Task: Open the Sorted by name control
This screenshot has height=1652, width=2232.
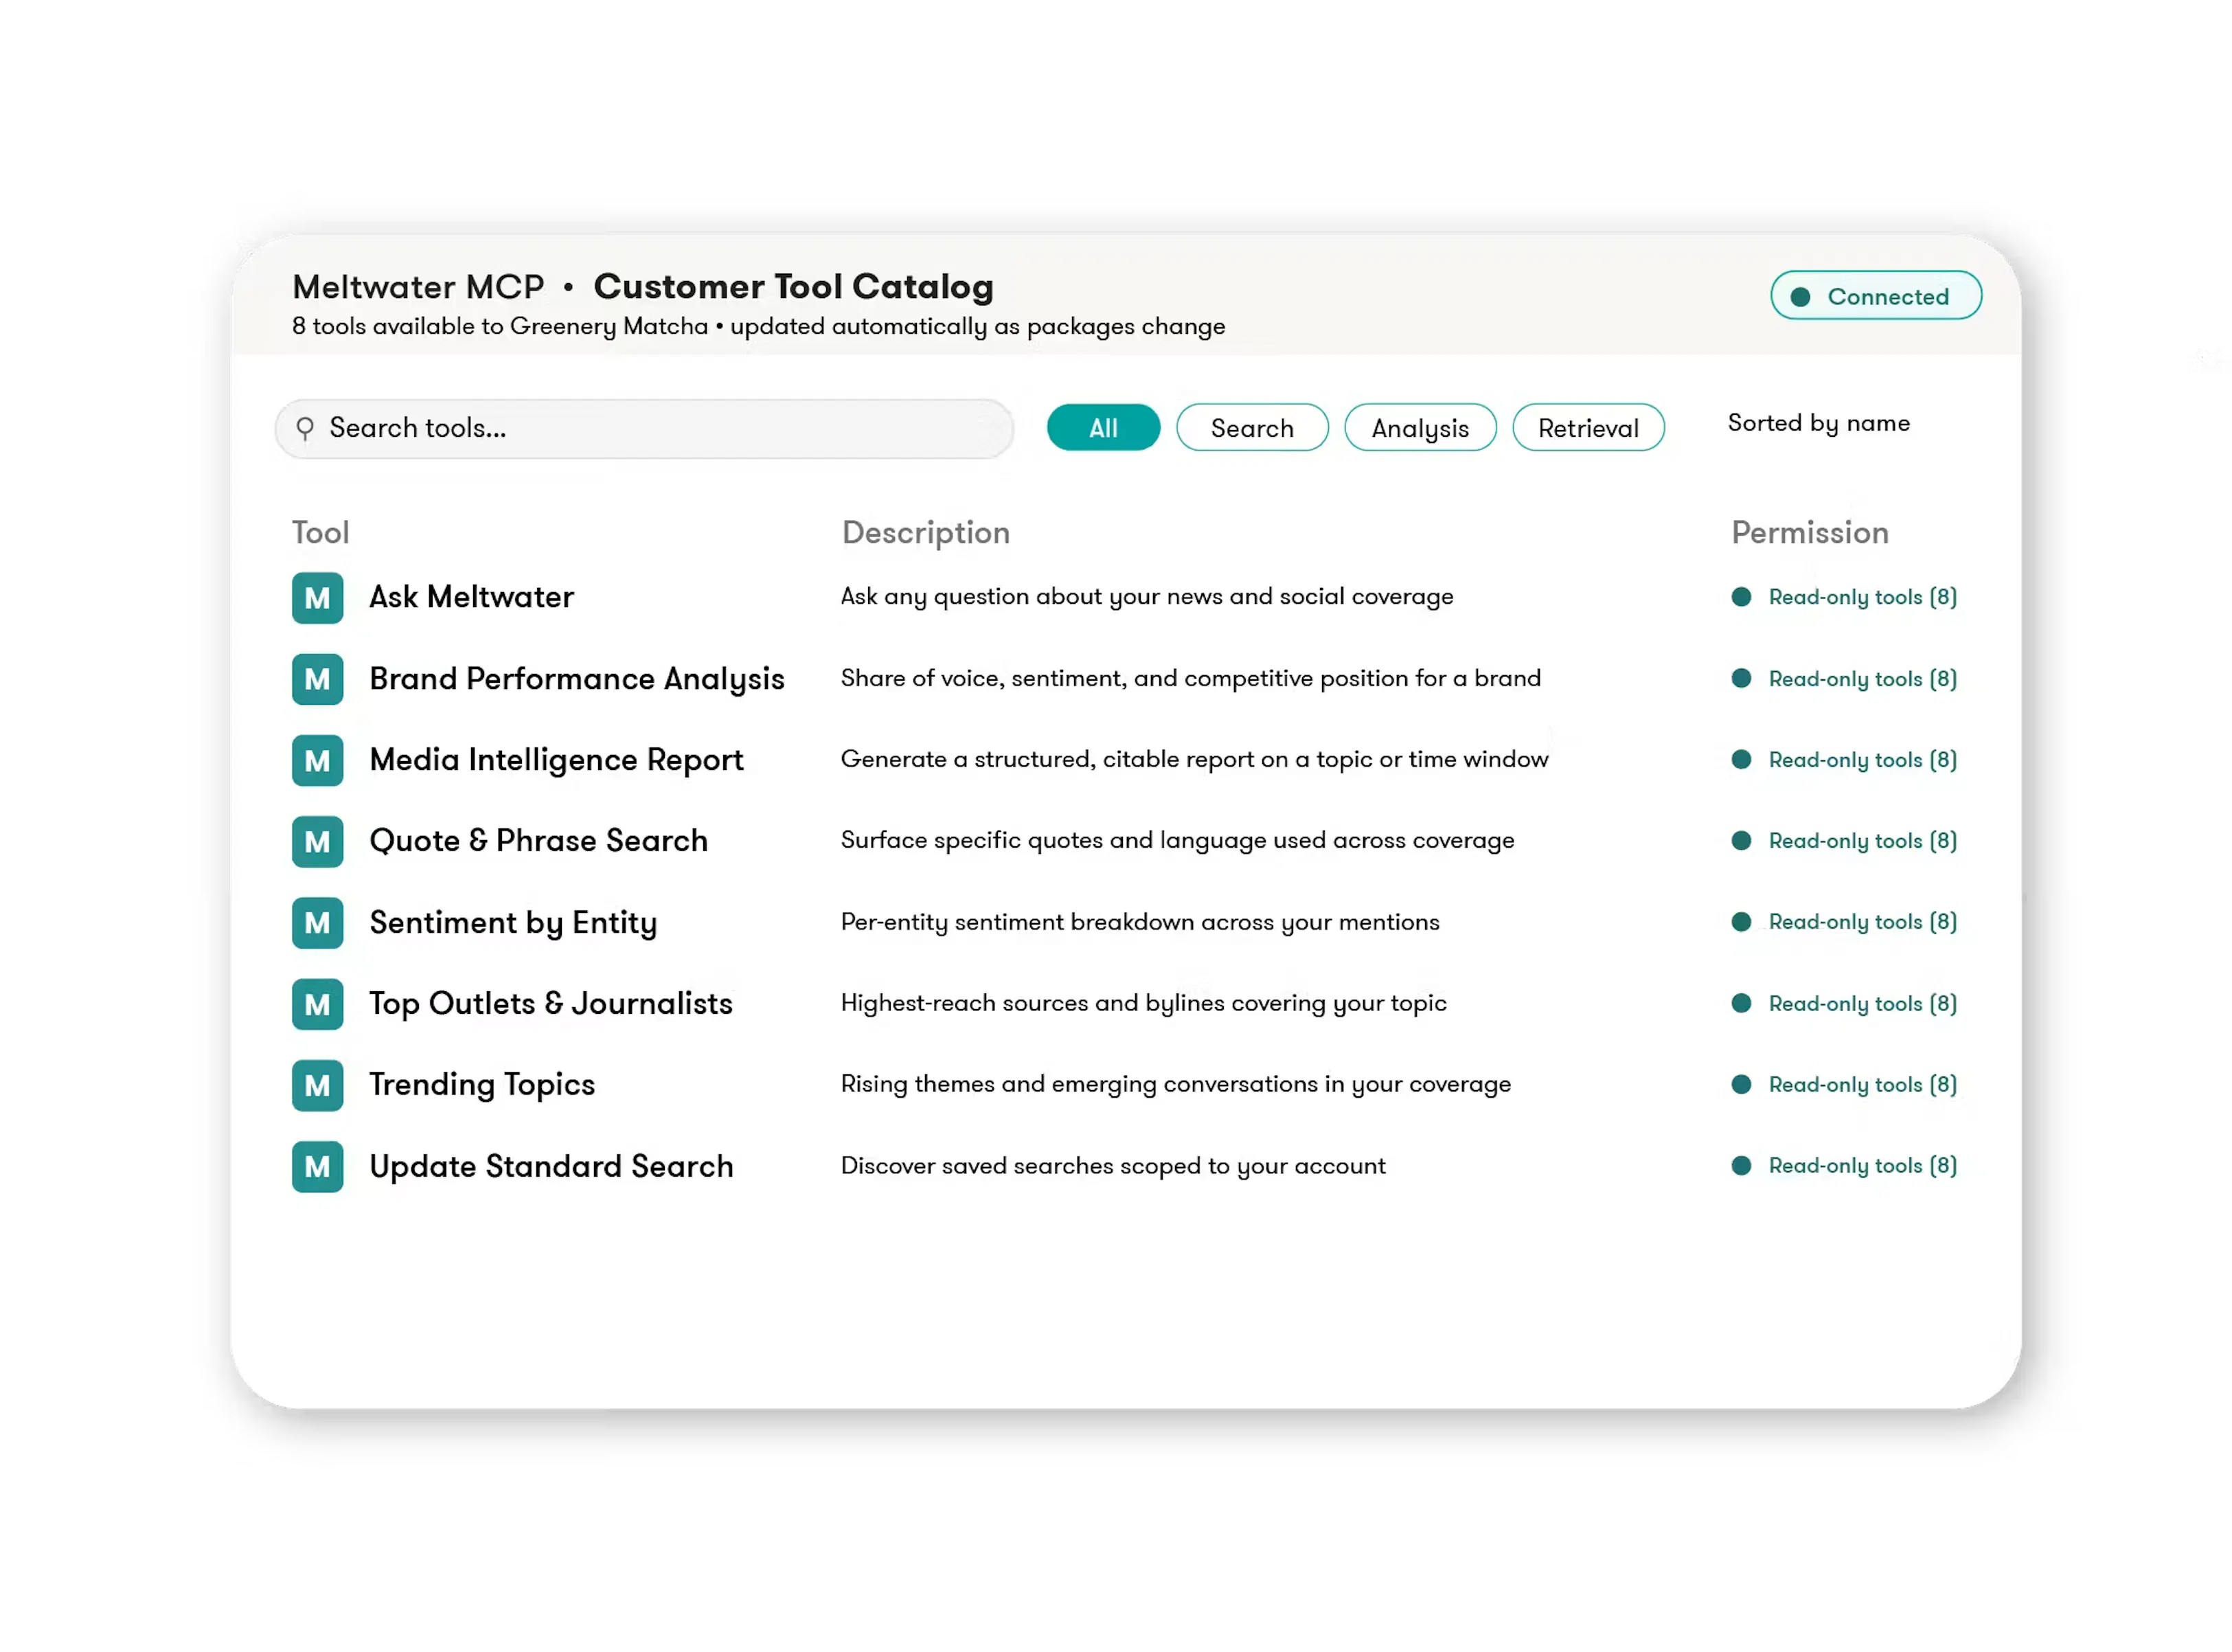Action: 1819,423
